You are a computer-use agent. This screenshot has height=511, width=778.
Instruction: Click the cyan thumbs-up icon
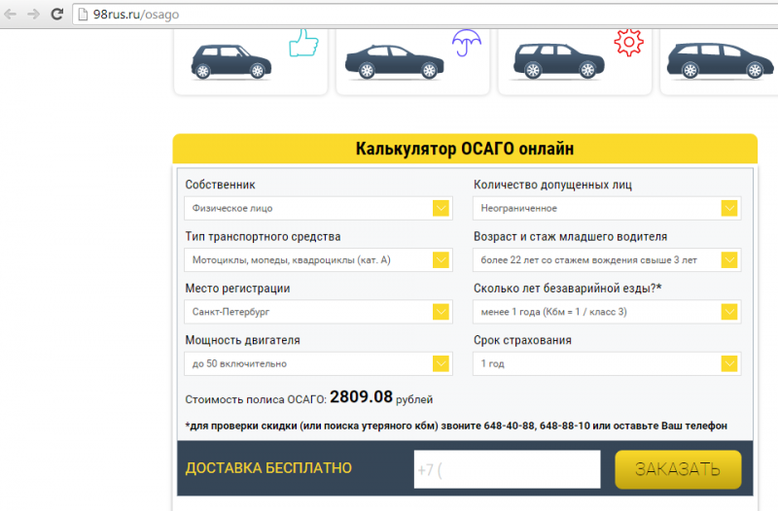click(303, 43)
